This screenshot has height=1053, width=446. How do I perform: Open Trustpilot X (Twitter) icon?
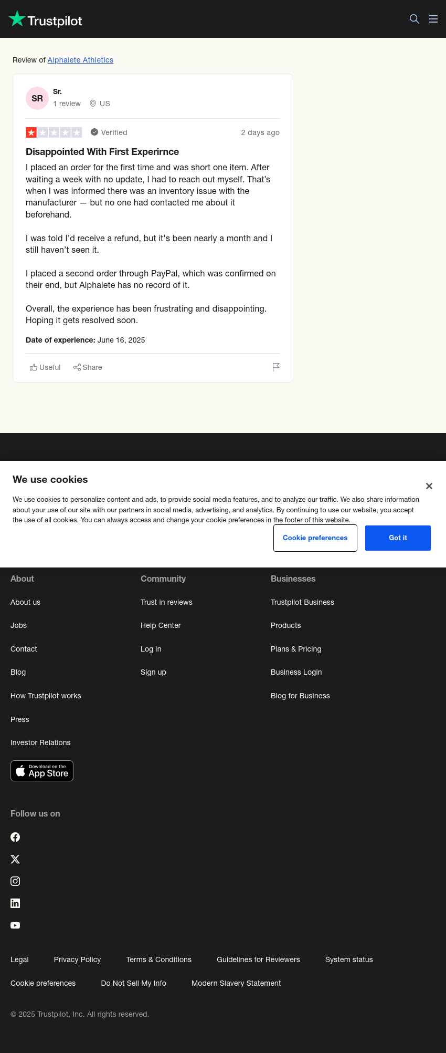click(15, 859)
